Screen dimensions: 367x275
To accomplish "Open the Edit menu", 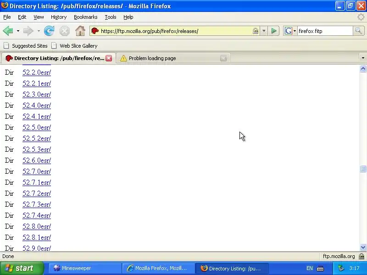I will point(22,17).
